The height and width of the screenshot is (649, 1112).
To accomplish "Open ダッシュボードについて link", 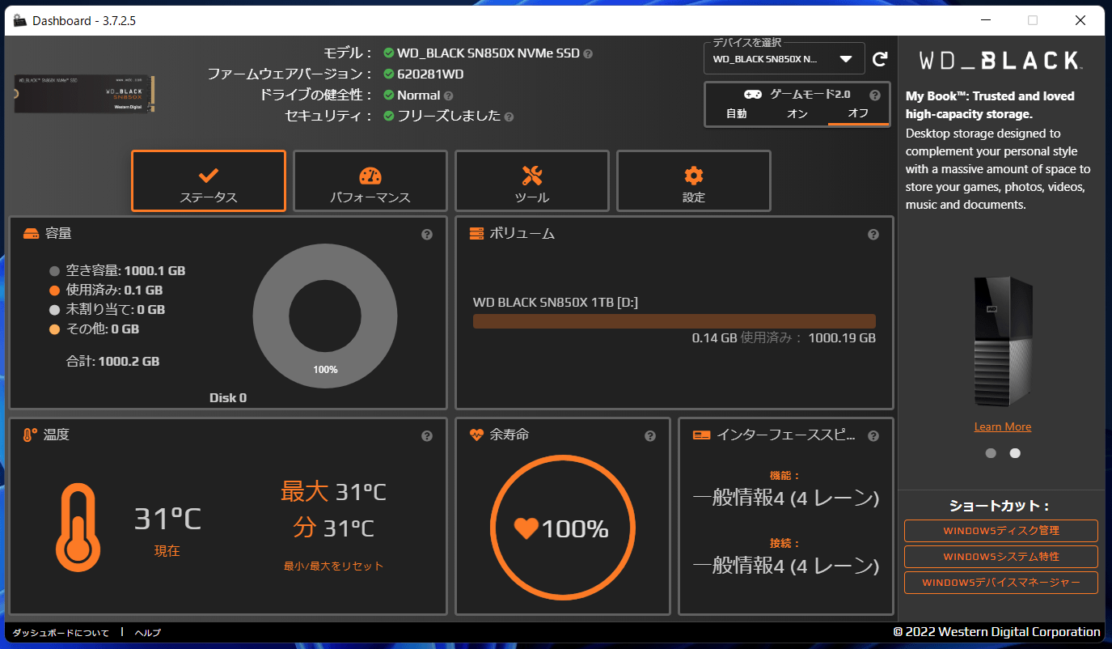I will (61, 633).
